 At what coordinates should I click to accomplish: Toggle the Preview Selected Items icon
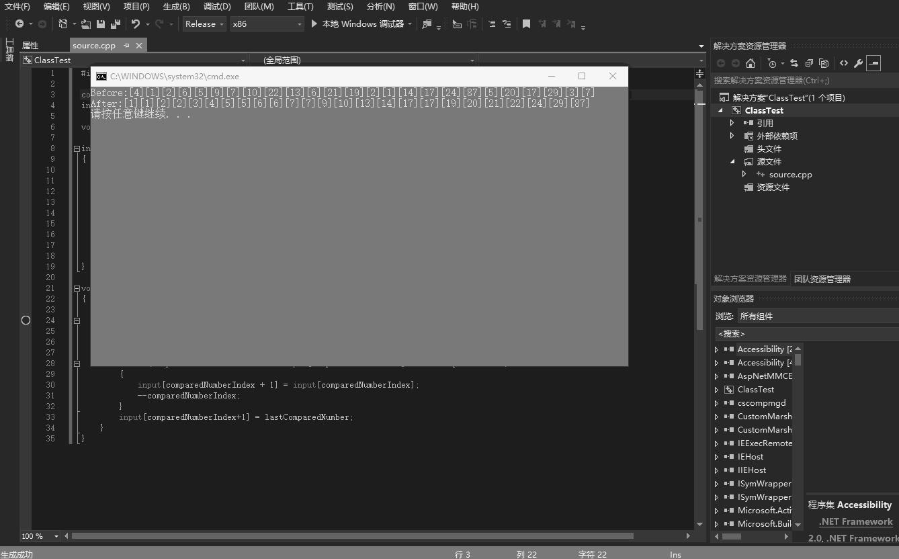coord(874,62)
